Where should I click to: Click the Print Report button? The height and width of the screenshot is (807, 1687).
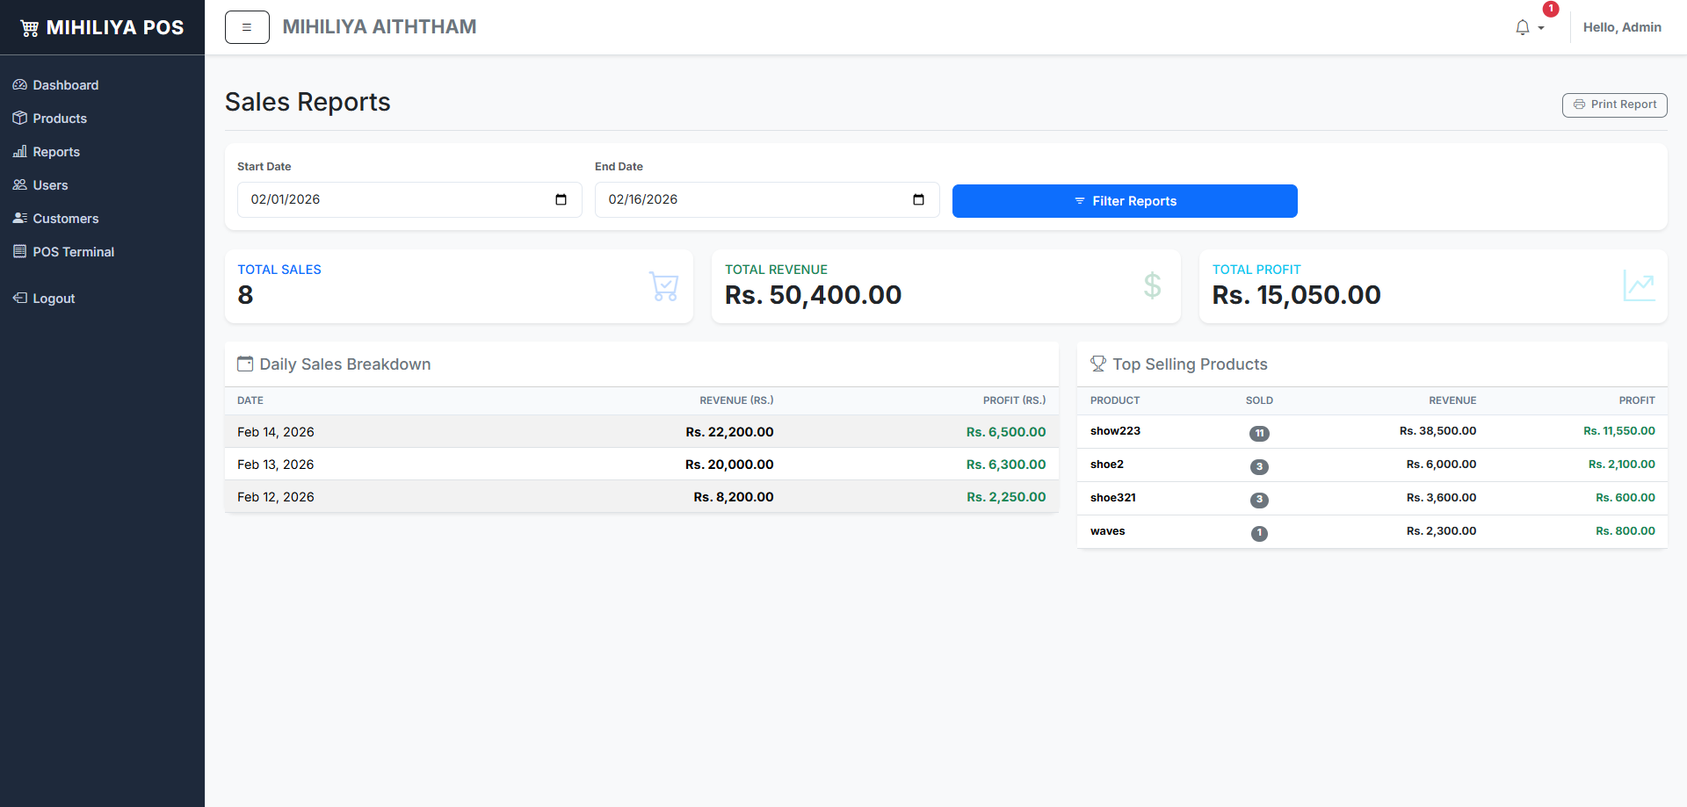coord(1614,104)
